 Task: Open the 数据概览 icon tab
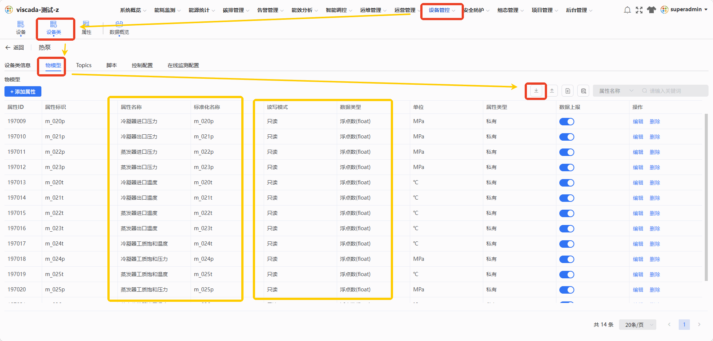pyautogui.click(x=119, y=28)
